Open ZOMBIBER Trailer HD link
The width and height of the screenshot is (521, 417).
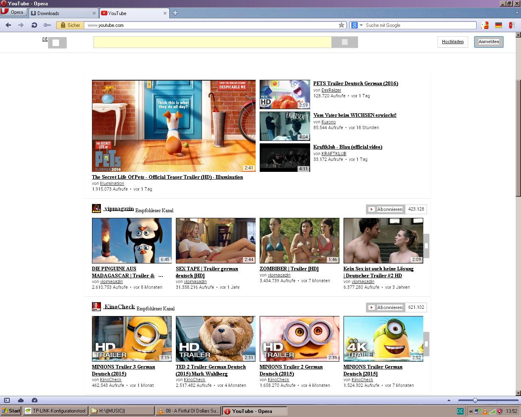(x=289, y=269)
